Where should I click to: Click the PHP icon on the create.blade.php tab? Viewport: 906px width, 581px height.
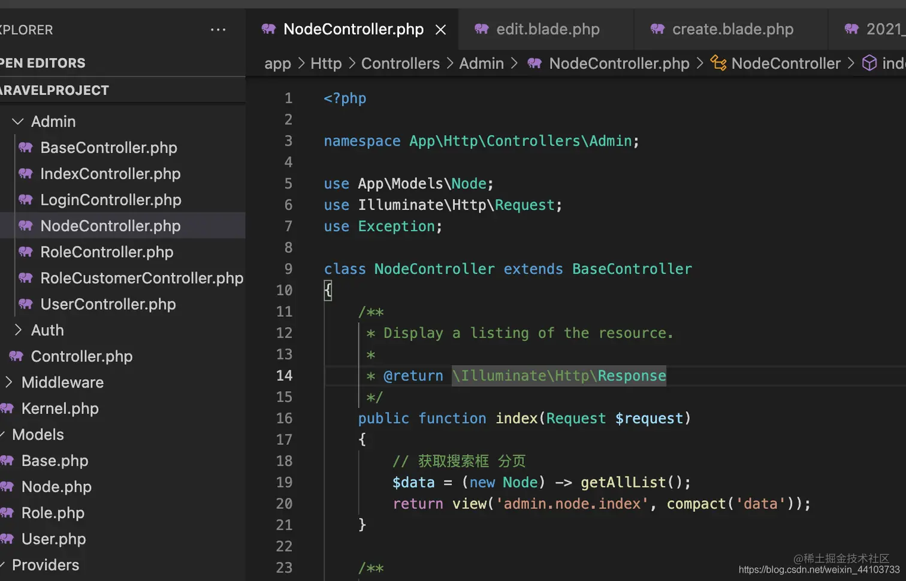tap(657, 29)
